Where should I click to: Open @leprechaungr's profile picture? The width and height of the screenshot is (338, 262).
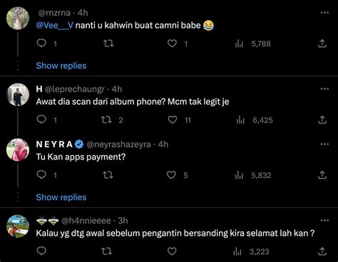pyautogui.click(x=18, y=95)
